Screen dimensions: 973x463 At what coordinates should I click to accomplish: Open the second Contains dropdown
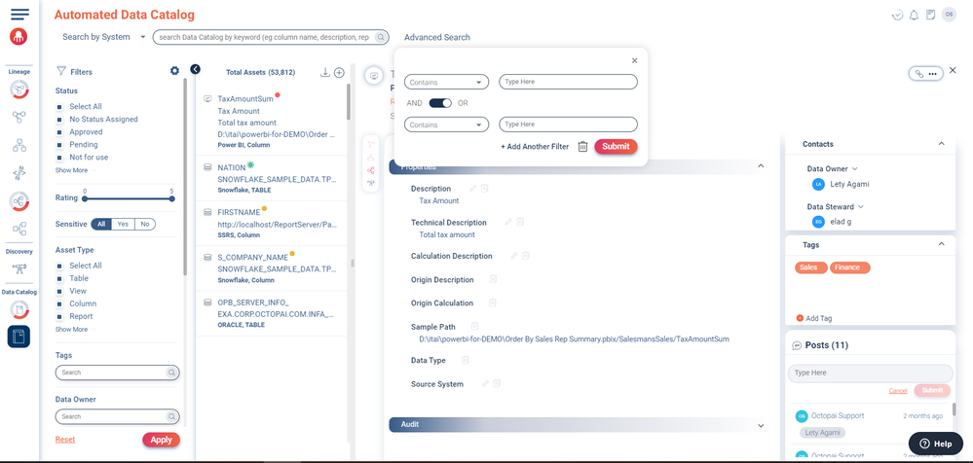point(446,125)
